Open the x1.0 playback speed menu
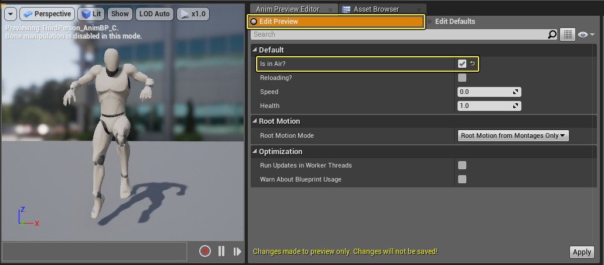 click(x=193, y=14)
